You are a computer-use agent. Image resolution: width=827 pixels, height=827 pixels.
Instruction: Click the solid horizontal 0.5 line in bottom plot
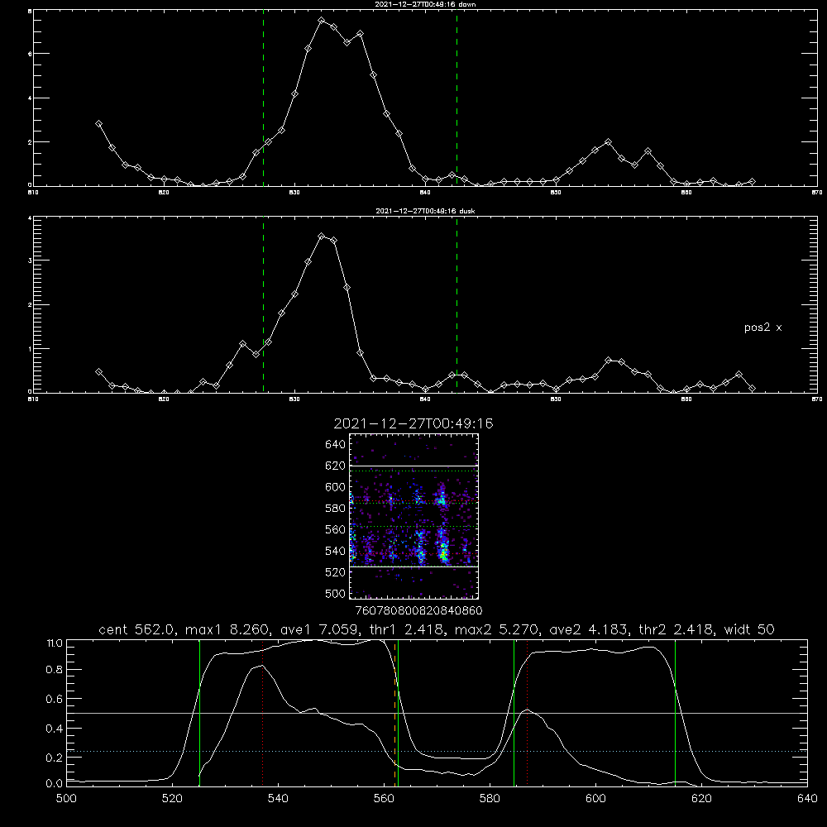coord(437,713)
